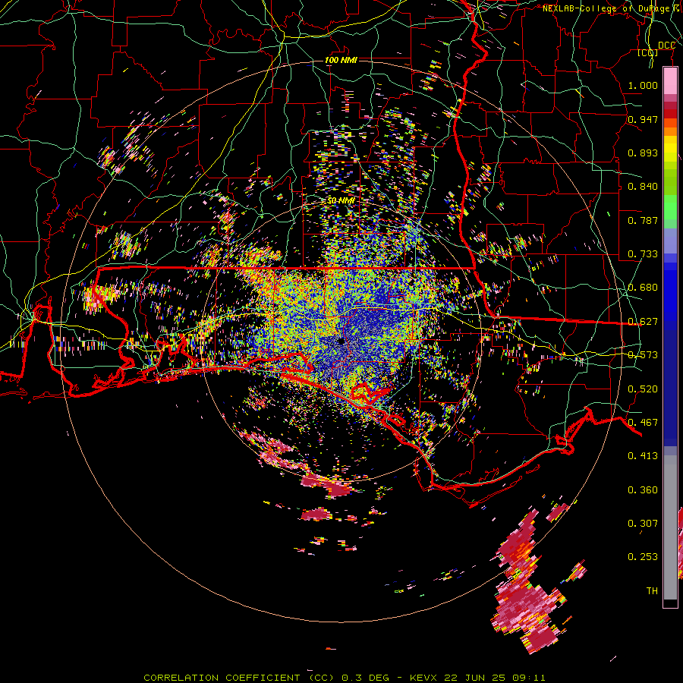Click the black radar site dot at center
This screenshot has width=683, height=683.
341,341
